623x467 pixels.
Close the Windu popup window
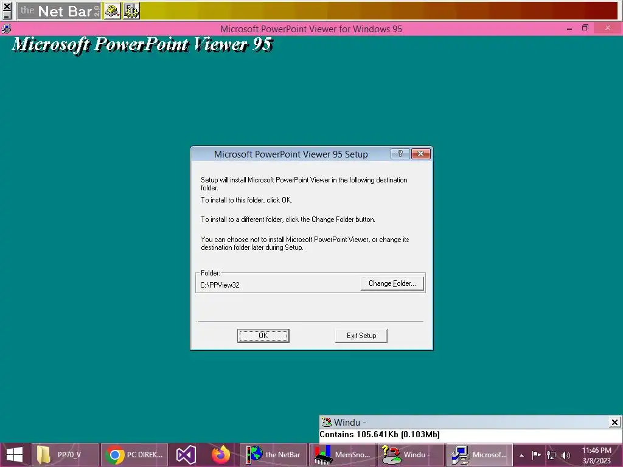click(x=614, y=422)
